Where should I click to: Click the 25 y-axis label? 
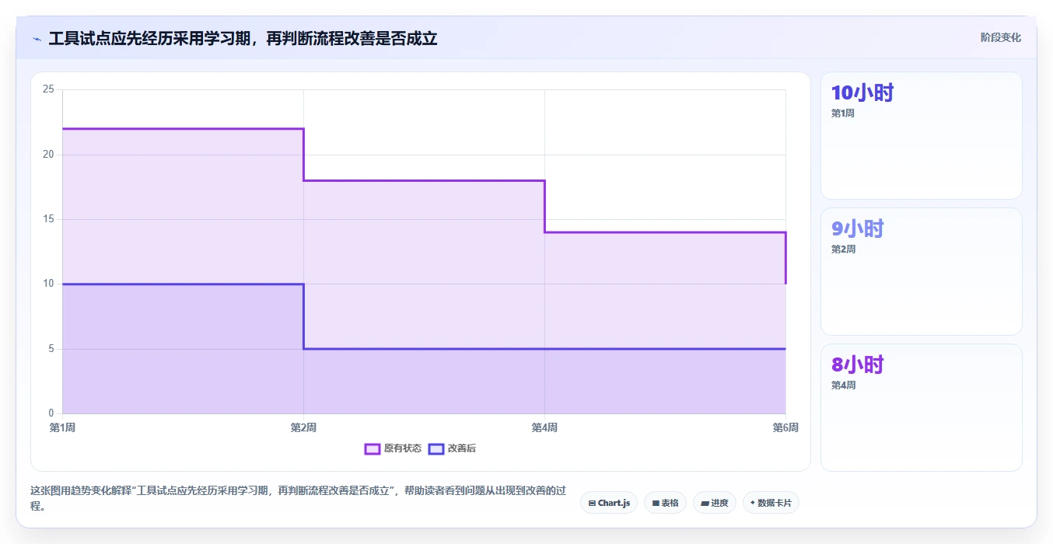(x=48, y=89)
